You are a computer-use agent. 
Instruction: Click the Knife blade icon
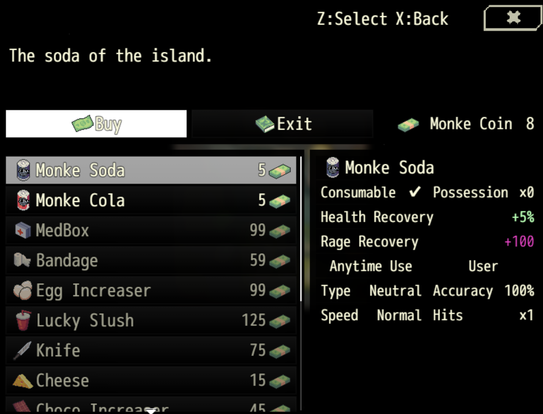pos(22,350)
